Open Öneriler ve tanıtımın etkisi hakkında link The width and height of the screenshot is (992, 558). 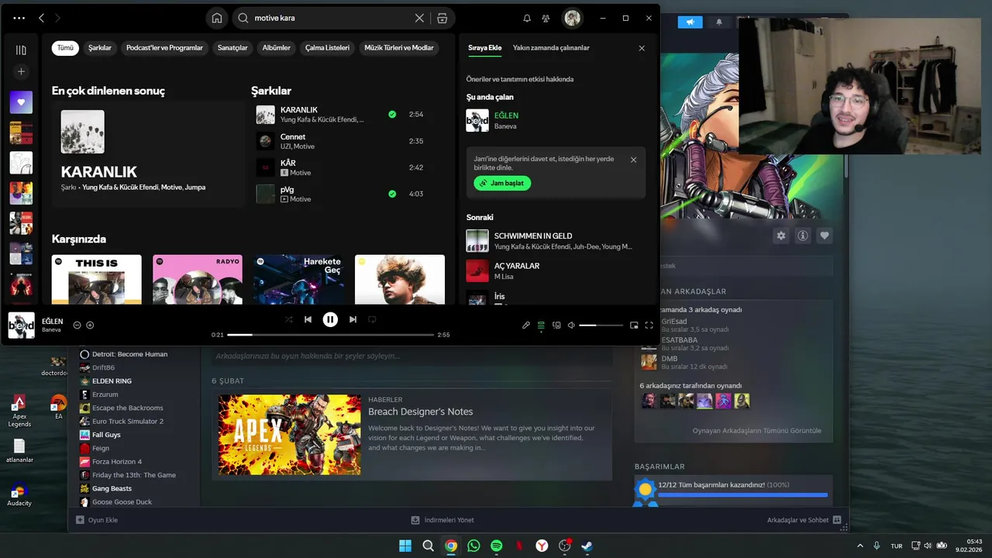520,79
